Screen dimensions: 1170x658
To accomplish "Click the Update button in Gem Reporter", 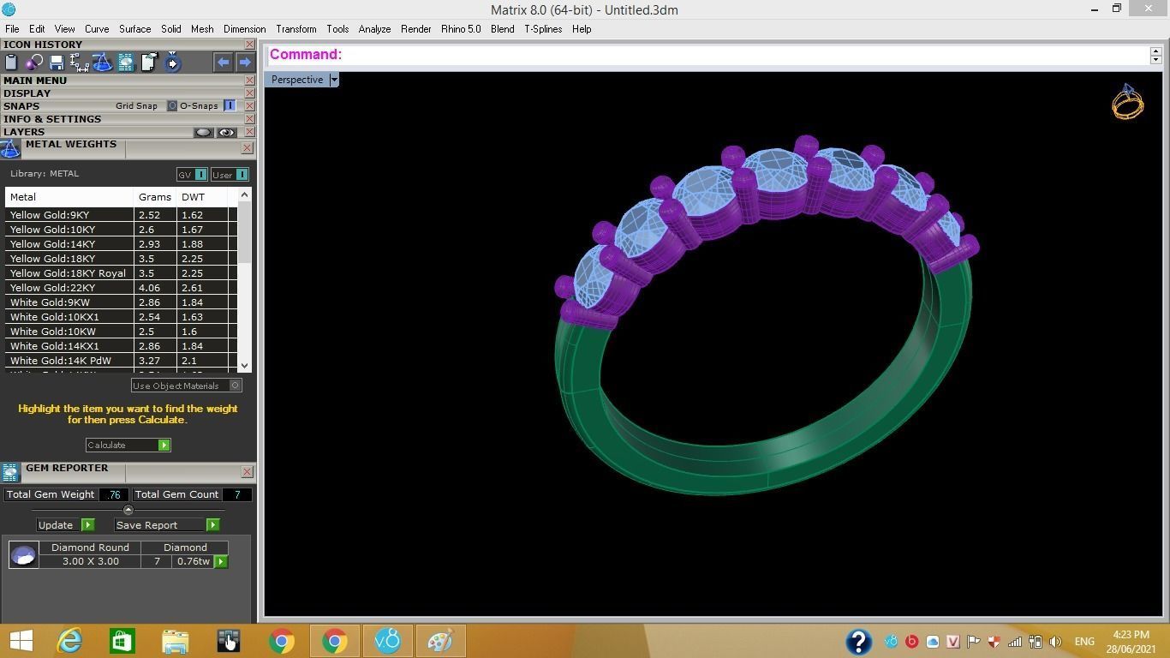I will [x=65, y=525].
